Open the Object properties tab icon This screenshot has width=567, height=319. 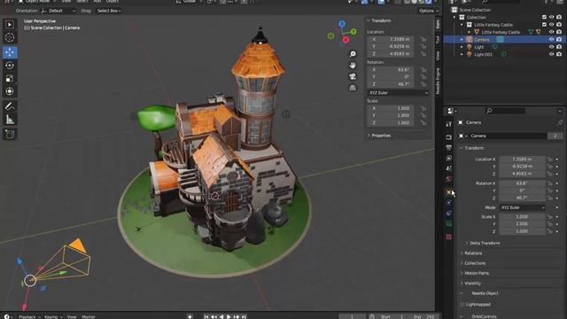[x=449, y=192]
